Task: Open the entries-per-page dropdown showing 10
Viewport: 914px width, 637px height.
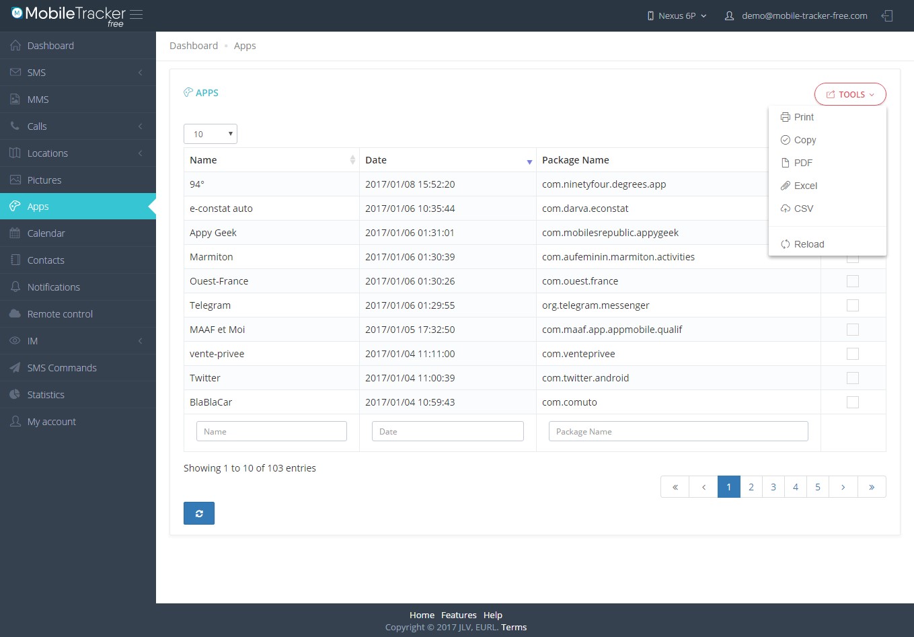Action: [x=210, y=134]
